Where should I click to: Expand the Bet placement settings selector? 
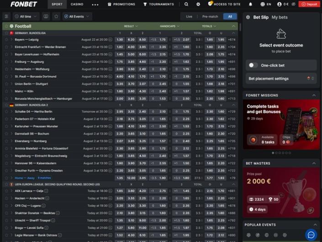[x=281, y=79]
